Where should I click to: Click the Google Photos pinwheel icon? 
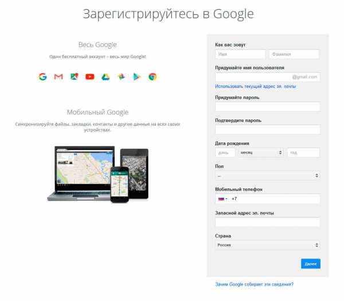coord(122,77)
